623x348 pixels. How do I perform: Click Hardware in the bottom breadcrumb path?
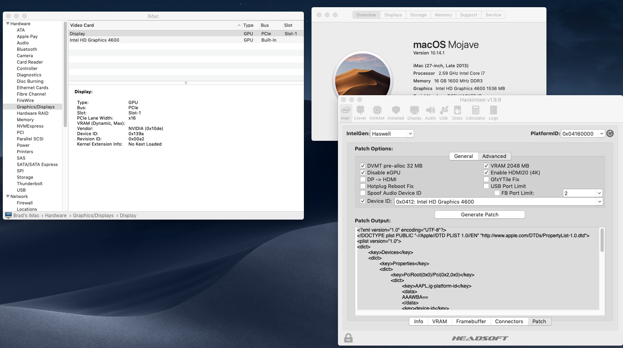click(x=56, y=215)
